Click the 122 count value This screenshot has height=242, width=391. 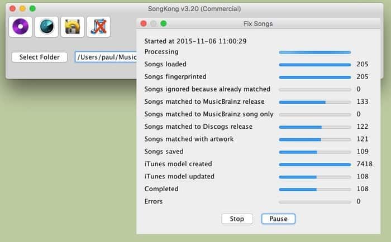pos(363,127)
